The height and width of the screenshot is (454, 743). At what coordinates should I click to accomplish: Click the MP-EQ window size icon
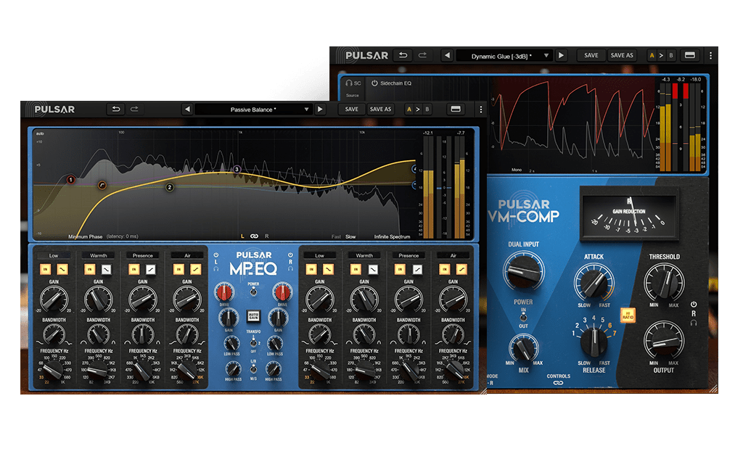coord(456,110)
